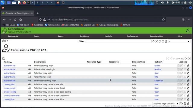
Task: Click the bulk export icon at table bottom
Action: pyautogui.click(x=188, y=103)
